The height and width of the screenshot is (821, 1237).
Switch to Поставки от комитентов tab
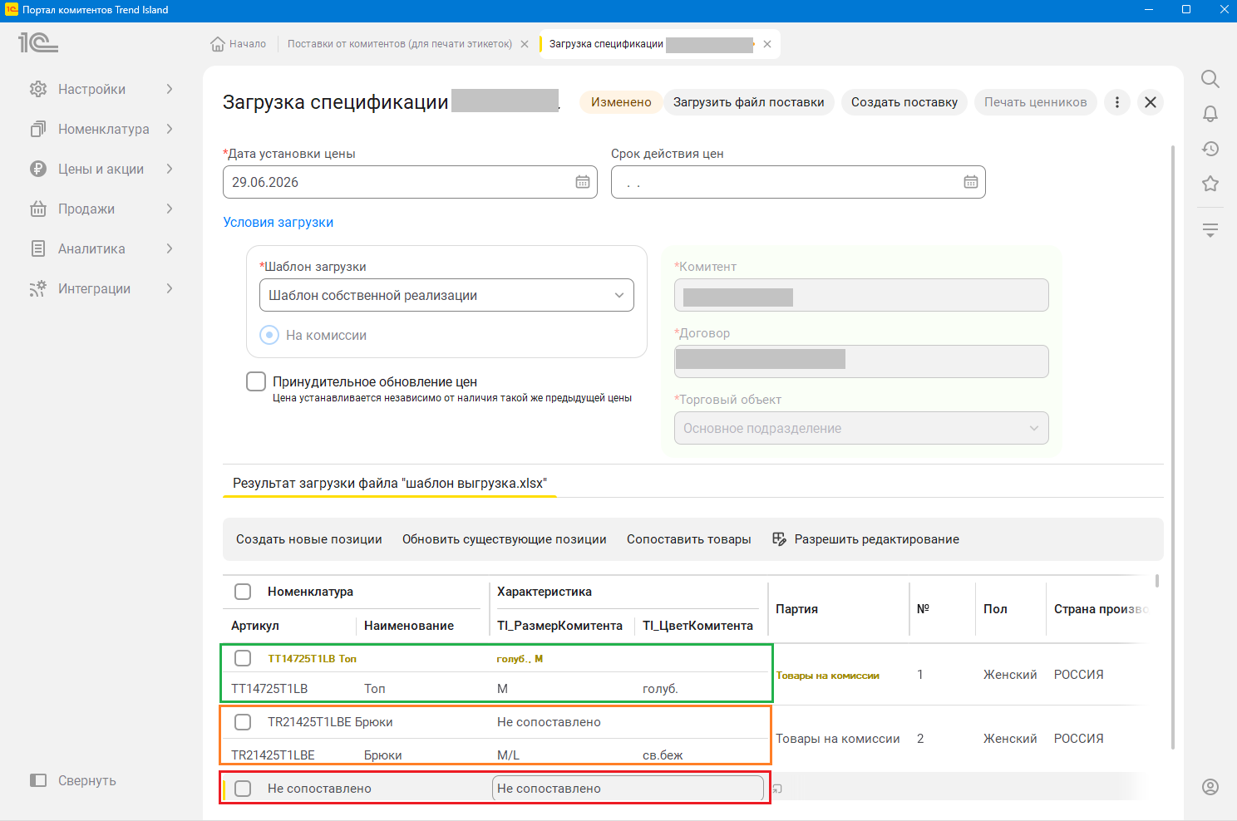coord(400,44)
